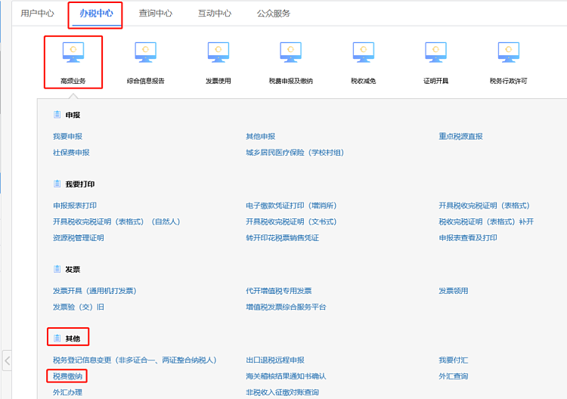Open 发票开具（通用机打发票）link
The height and width of the screenshot is (399, 567).
pyautogui.click(x=94, y=291)
